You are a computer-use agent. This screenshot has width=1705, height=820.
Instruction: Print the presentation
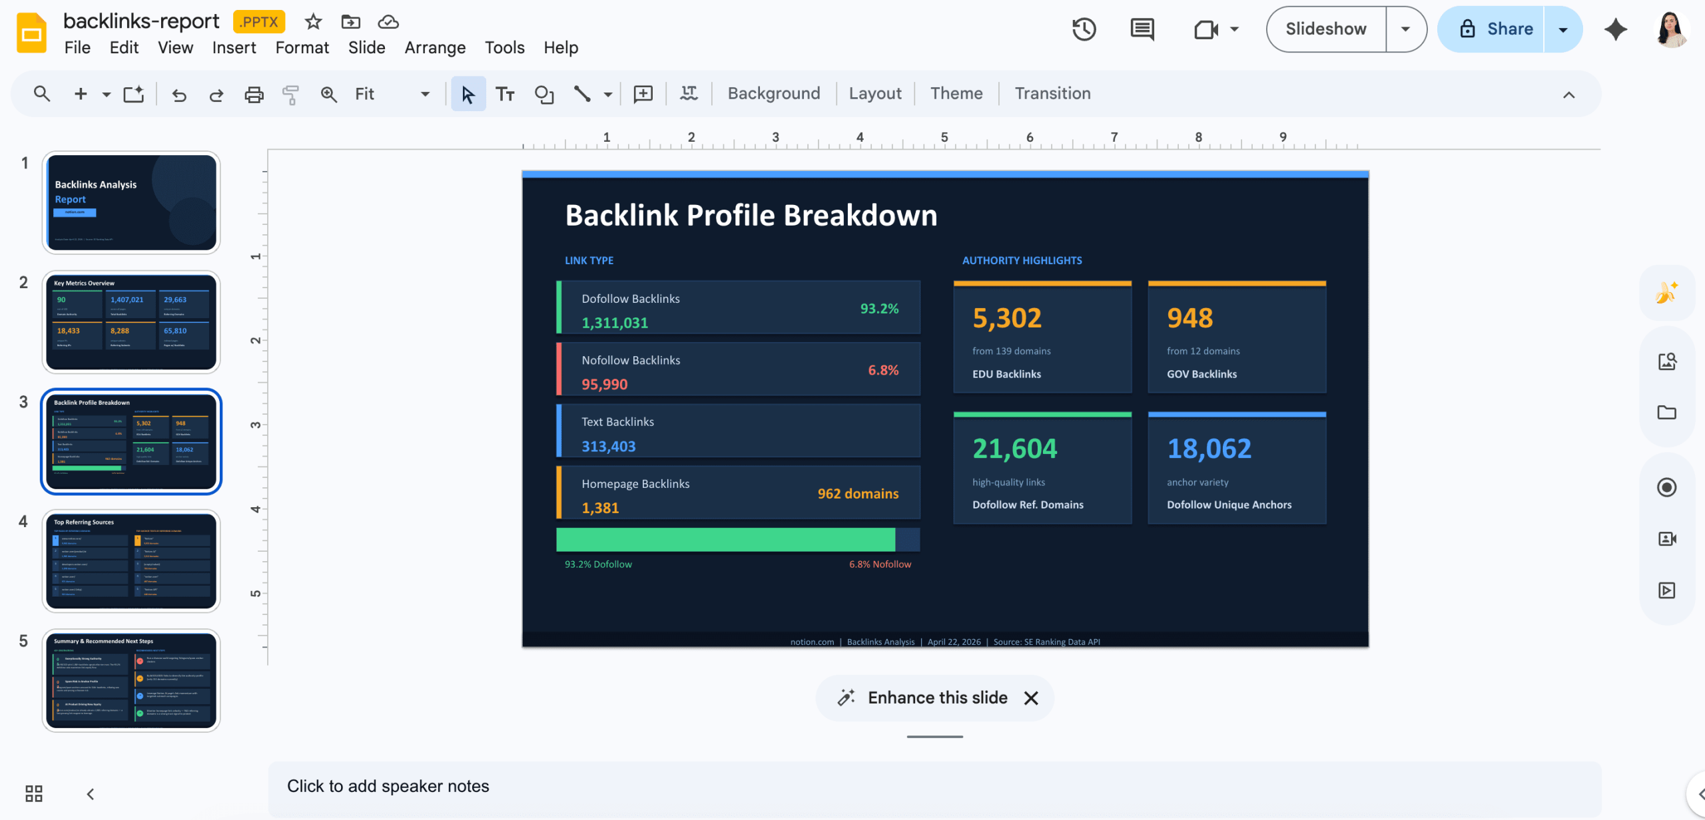click(x=253, y=94)
